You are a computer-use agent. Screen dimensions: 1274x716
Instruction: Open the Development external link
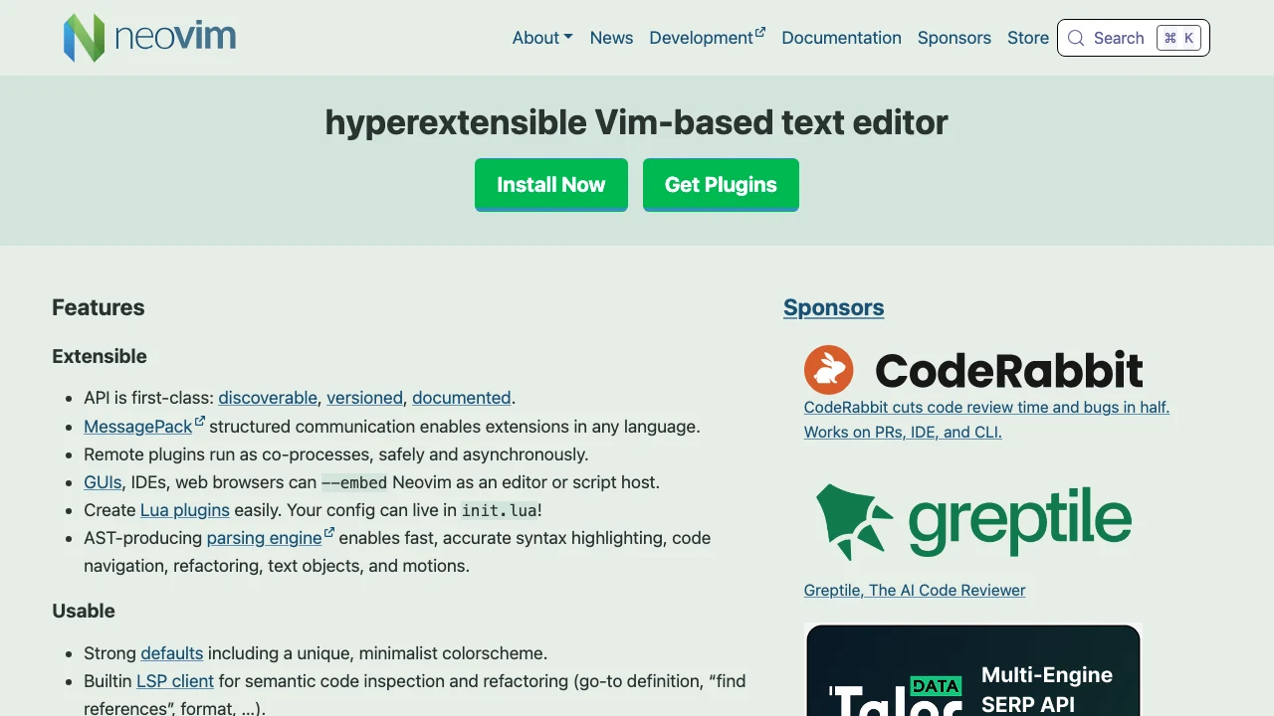(x=707, y=38)
